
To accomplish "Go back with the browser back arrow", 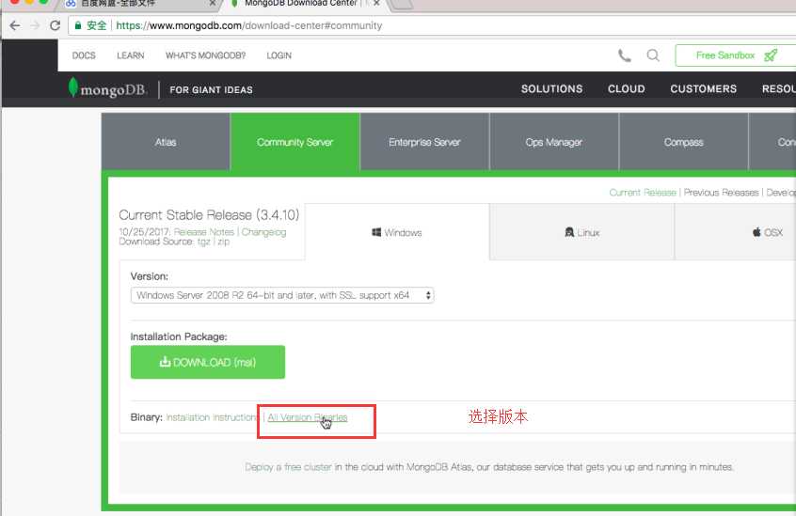I will tap(15, 25).
